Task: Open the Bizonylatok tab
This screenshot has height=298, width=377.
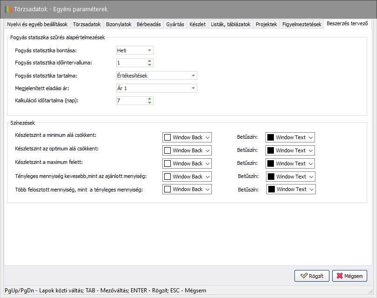Action: pyautogui.click(x=119, y=24)
